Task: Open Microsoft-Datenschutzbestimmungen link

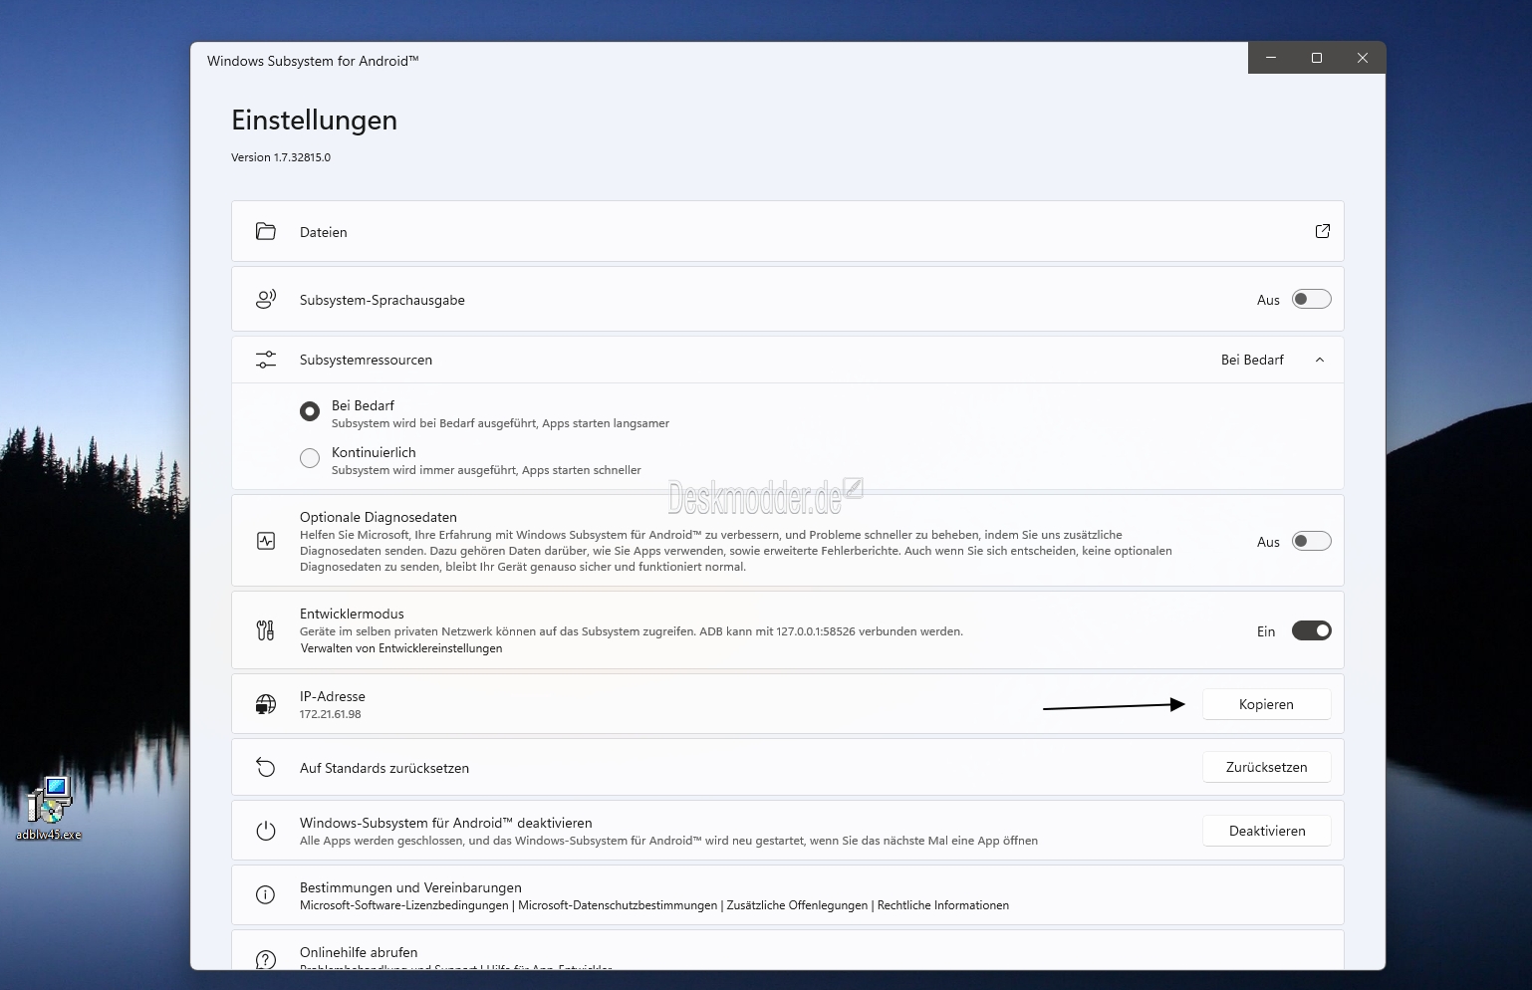Action: point(618,905)
